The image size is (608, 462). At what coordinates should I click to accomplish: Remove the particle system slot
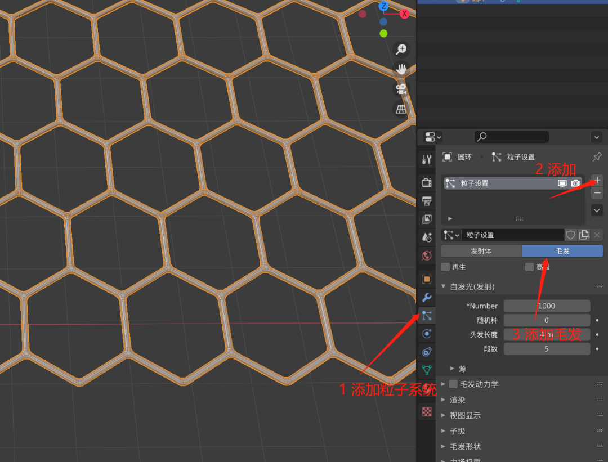tap(597, 192)
